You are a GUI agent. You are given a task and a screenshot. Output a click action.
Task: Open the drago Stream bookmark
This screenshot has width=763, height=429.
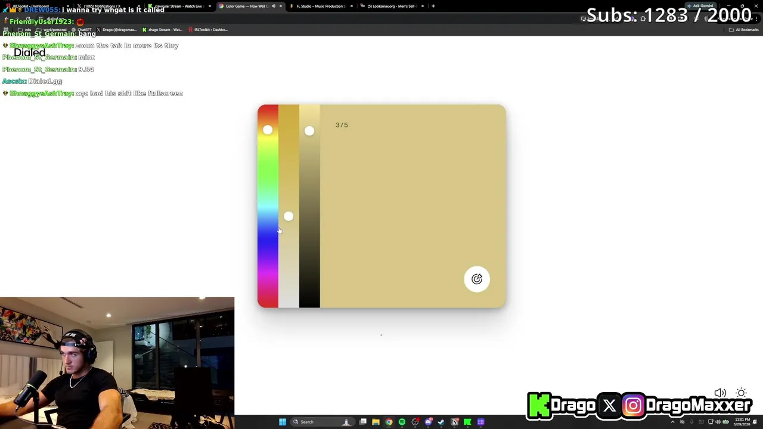pos(162,29)
